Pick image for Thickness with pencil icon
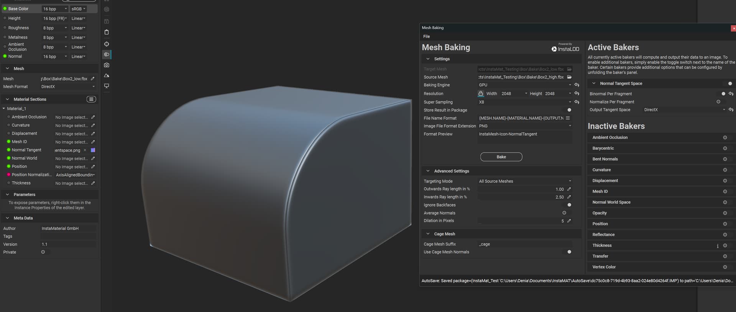The height and width of the screenshot is (312, 736). [93, 183]
